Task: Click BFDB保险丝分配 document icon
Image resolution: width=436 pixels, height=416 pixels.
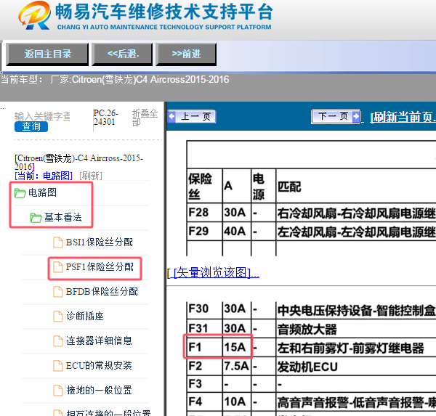Action: pyautogui.click(x=58, y=292)
